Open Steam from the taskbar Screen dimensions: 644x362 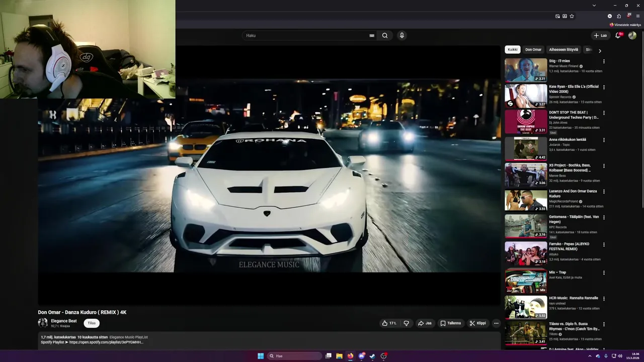click(x=372, y=356)
